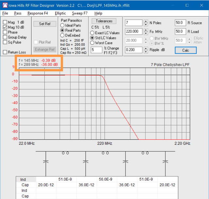Decrease Fo MHz with down arrow
This screenshot has height=199, width=209.
pyautogui.click(x=145, y=33)
